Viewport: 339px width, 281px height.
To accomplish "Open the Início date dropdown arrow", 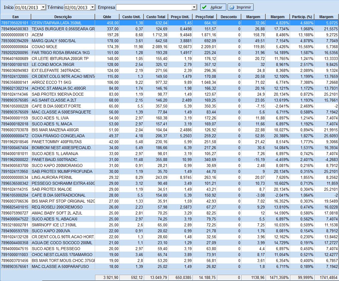I will pos(43,7).
